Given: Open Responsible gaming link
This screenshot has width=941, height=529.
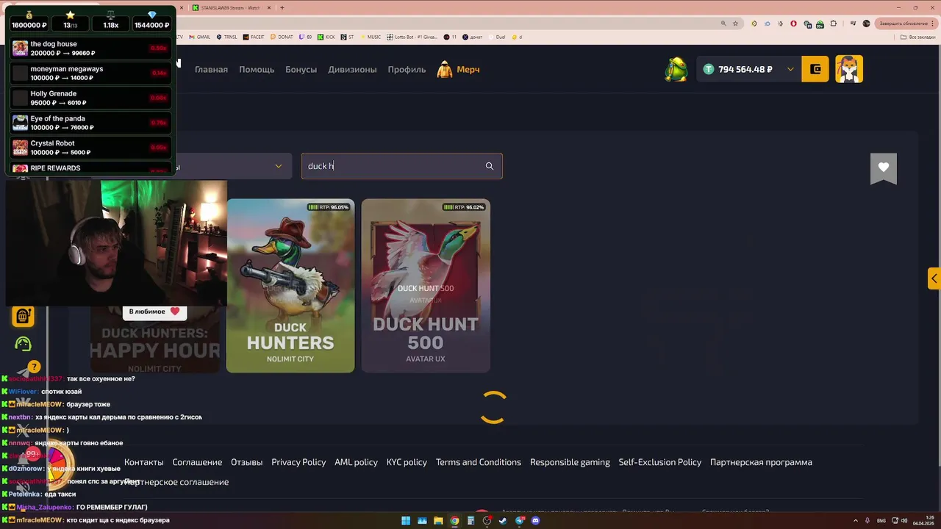Looking at the screenshot, I should click(x=570, y=462).
